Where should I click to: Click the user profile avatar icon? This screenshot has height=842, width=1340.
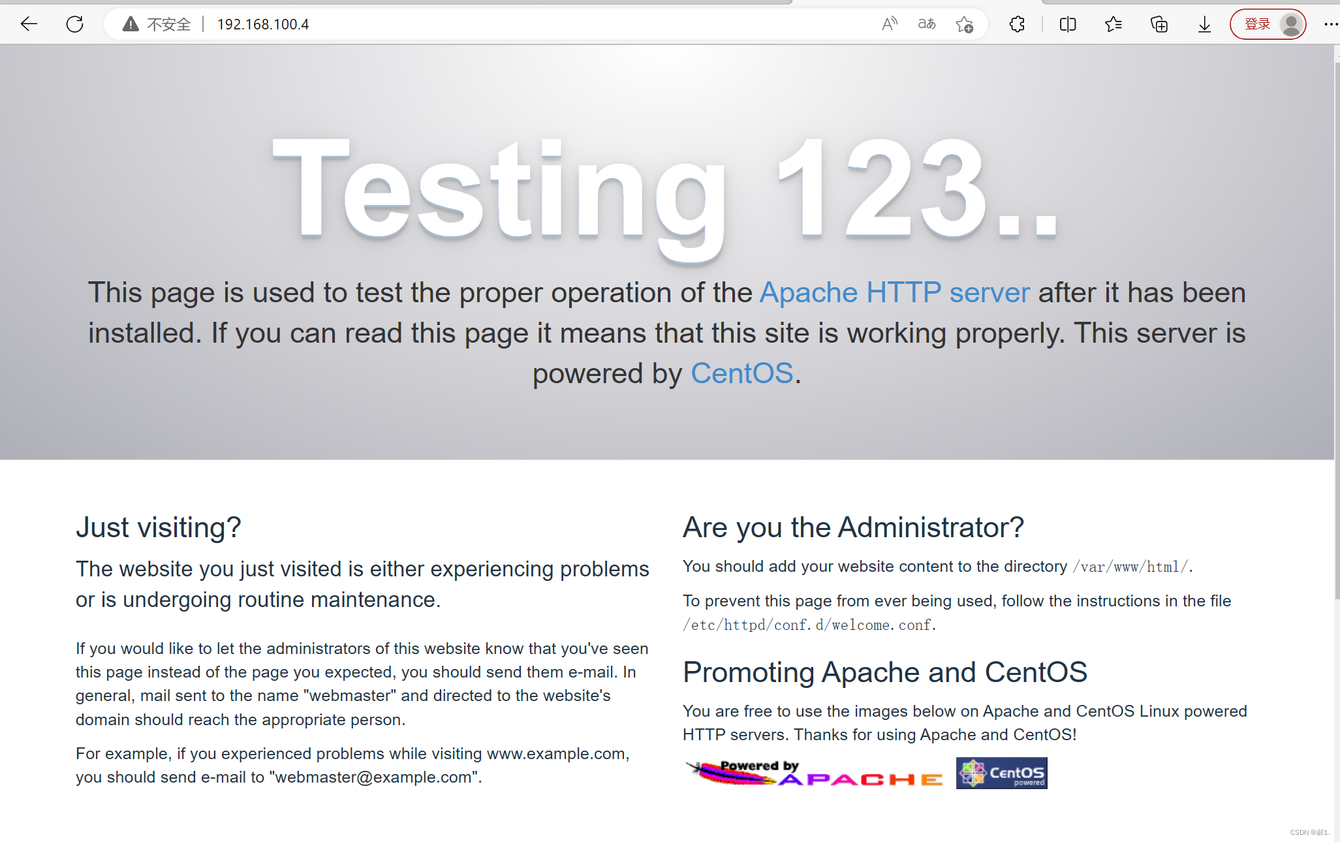pyautogui.click(x=1290, y=25)
